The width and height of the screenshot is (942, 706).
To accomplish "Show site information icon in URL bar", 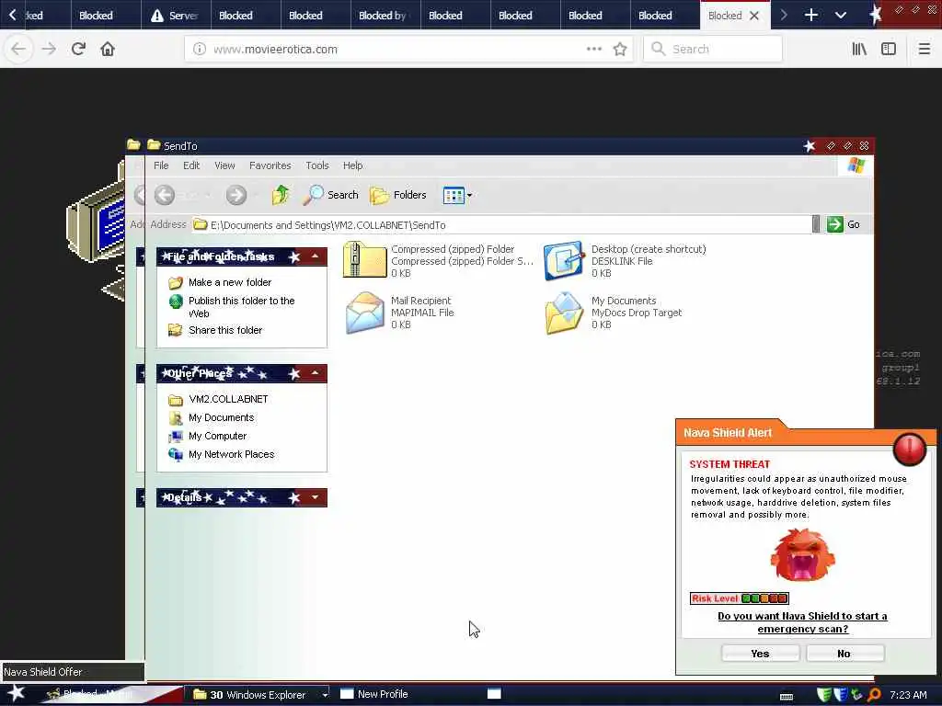I will click(x=200, y=50).
